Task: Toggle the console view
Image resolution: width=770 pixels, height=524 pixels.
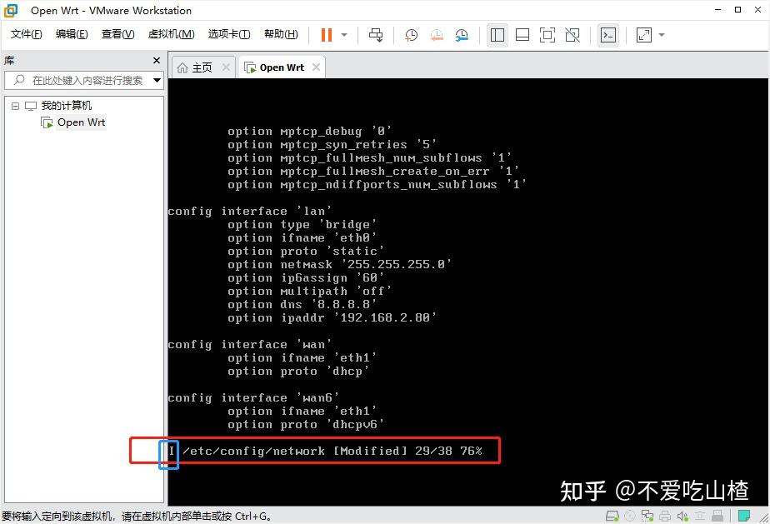Action: click(608, 35)
